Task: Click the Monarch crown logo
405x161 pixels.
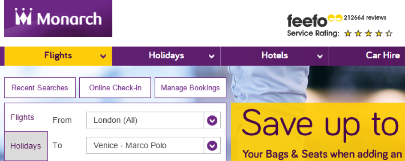Action: [x=58, y=18]
